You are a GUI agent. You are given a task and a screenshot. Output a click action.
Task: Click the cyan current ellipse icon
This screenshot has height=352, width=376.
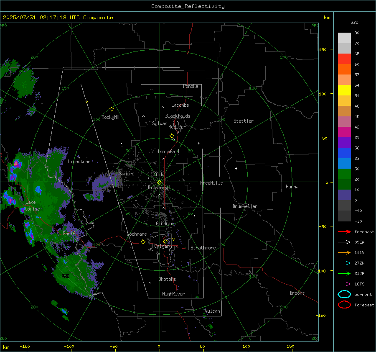(344, 294)
